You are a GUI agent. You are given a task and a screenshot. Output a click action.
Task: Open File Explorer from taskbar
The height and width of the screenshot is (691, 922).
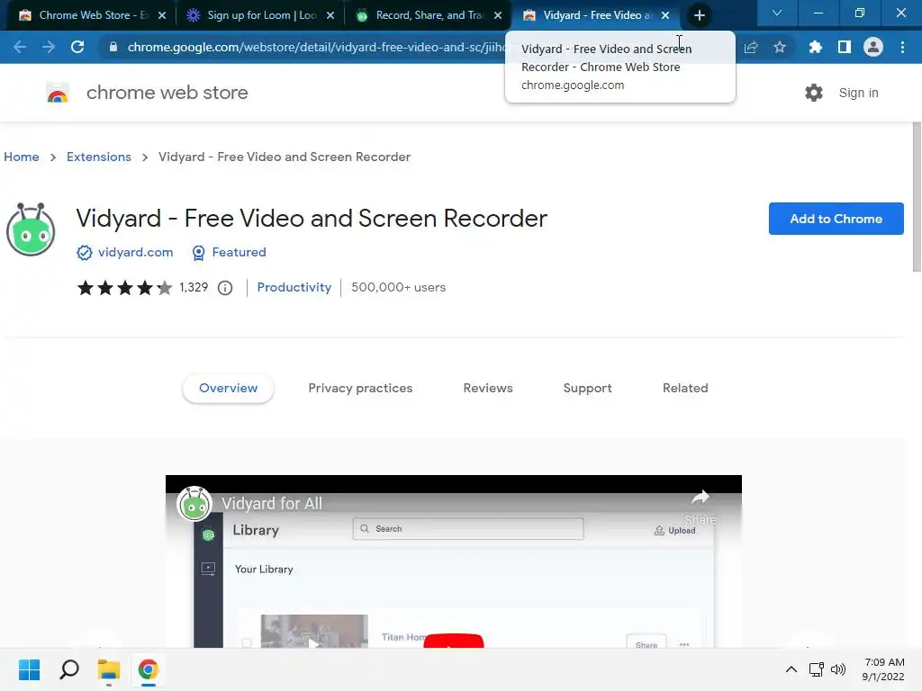[109, 669]
